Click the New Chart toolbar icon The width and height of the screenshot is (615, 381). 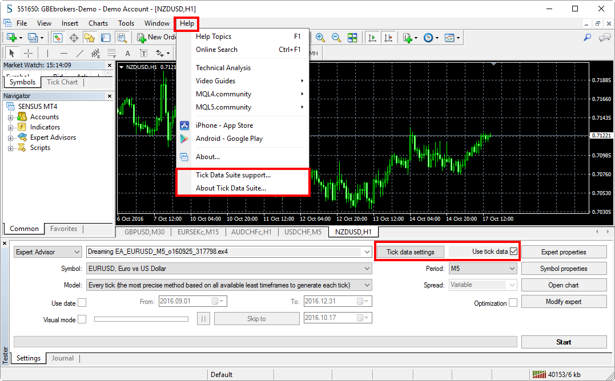[11, 38]
